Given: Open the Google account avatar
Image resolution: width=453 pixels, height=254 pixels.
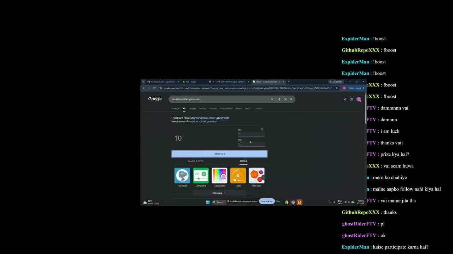Looking at the screenshot, I should (359, 99).
